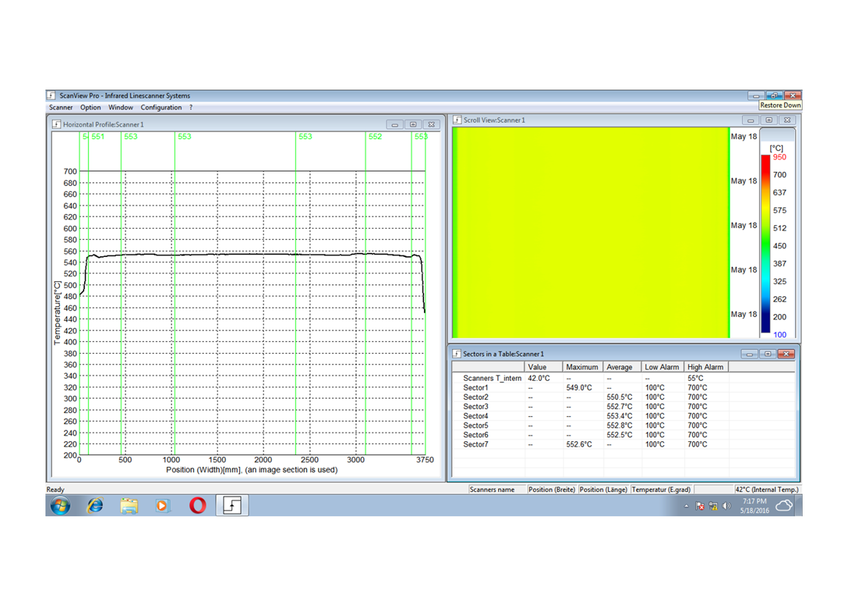848x606 pixels.
Task: Click the Scroll View window title icon
Action: pyautogui.click(x=457, y=120)
